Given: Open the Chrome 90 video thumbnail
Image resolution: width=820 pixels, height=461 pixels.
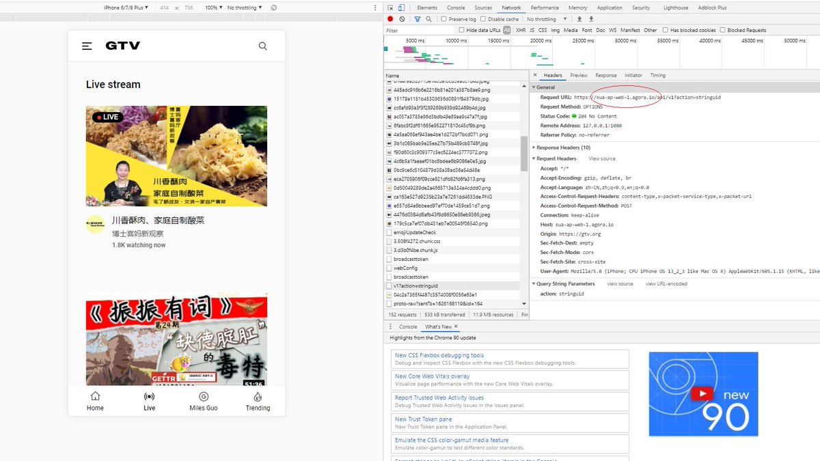Looking at the screenshot, I should pos(703,394).
